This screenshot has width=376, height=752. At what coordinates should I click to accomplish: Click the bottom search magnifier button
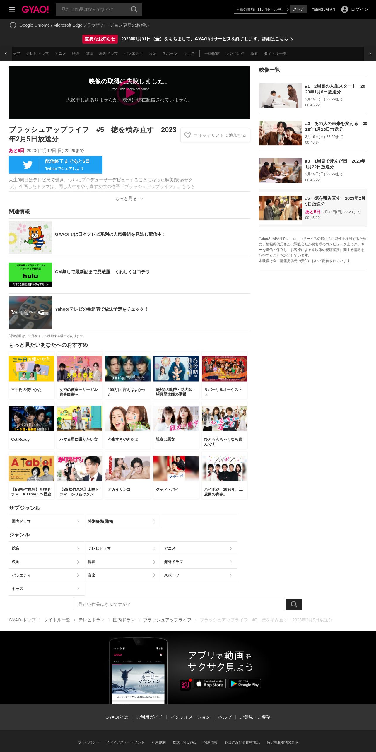tap(294, 604)
